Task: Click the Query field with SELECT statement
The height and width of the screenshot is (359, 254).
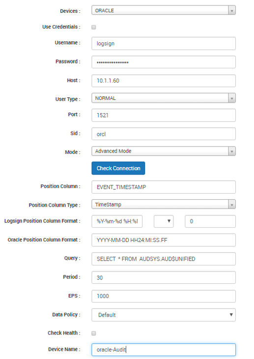Action: (x=164, y=259)
